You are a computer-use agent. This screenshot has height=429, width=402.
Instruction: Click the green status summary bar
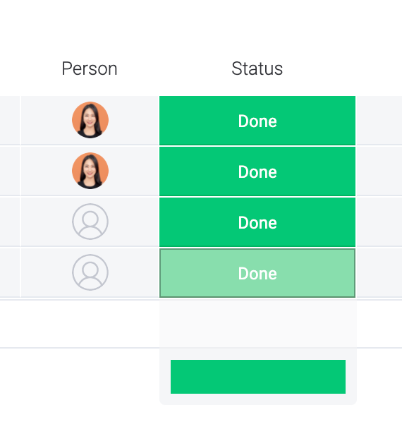point(258,377)
